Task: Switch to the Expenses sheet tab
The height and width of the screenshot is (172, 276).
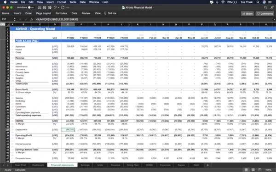Action: click(165, 165)
